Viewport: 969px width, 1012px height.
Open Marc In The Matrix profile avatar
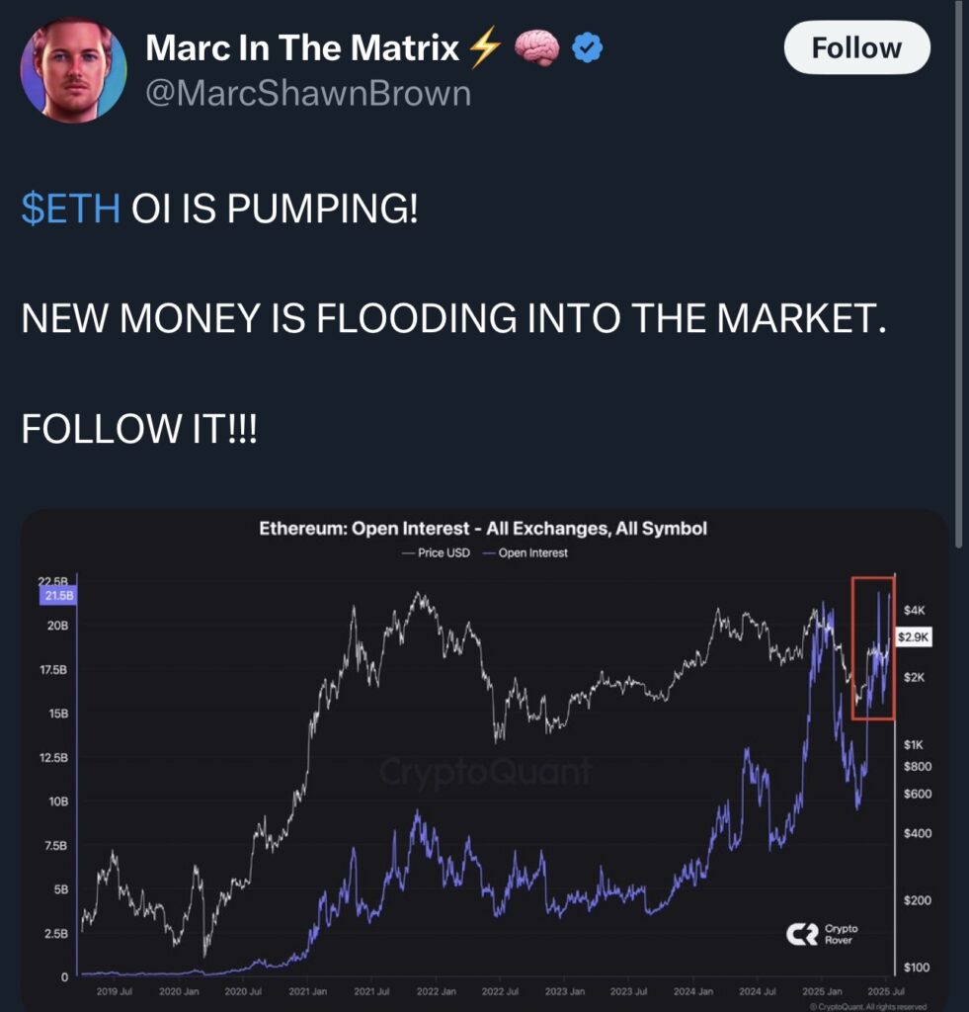[73, 70]
